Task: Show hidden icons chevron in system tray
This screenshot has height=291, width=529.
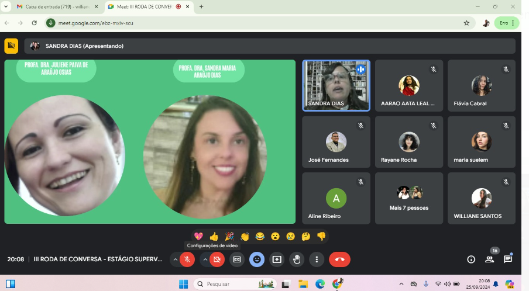Action: point(401,284)
